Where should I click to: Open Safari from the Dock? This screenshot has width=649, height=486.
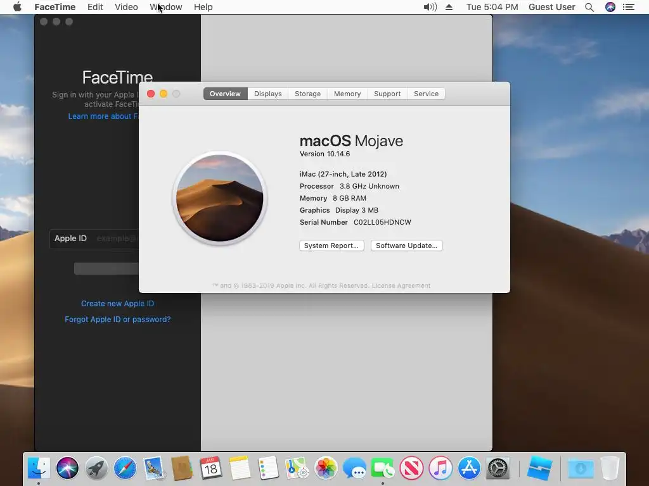125,468
